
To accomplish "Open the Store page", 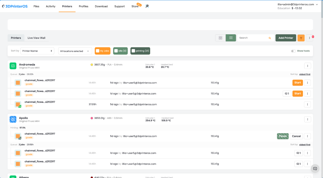I will [x=135, y=6].
